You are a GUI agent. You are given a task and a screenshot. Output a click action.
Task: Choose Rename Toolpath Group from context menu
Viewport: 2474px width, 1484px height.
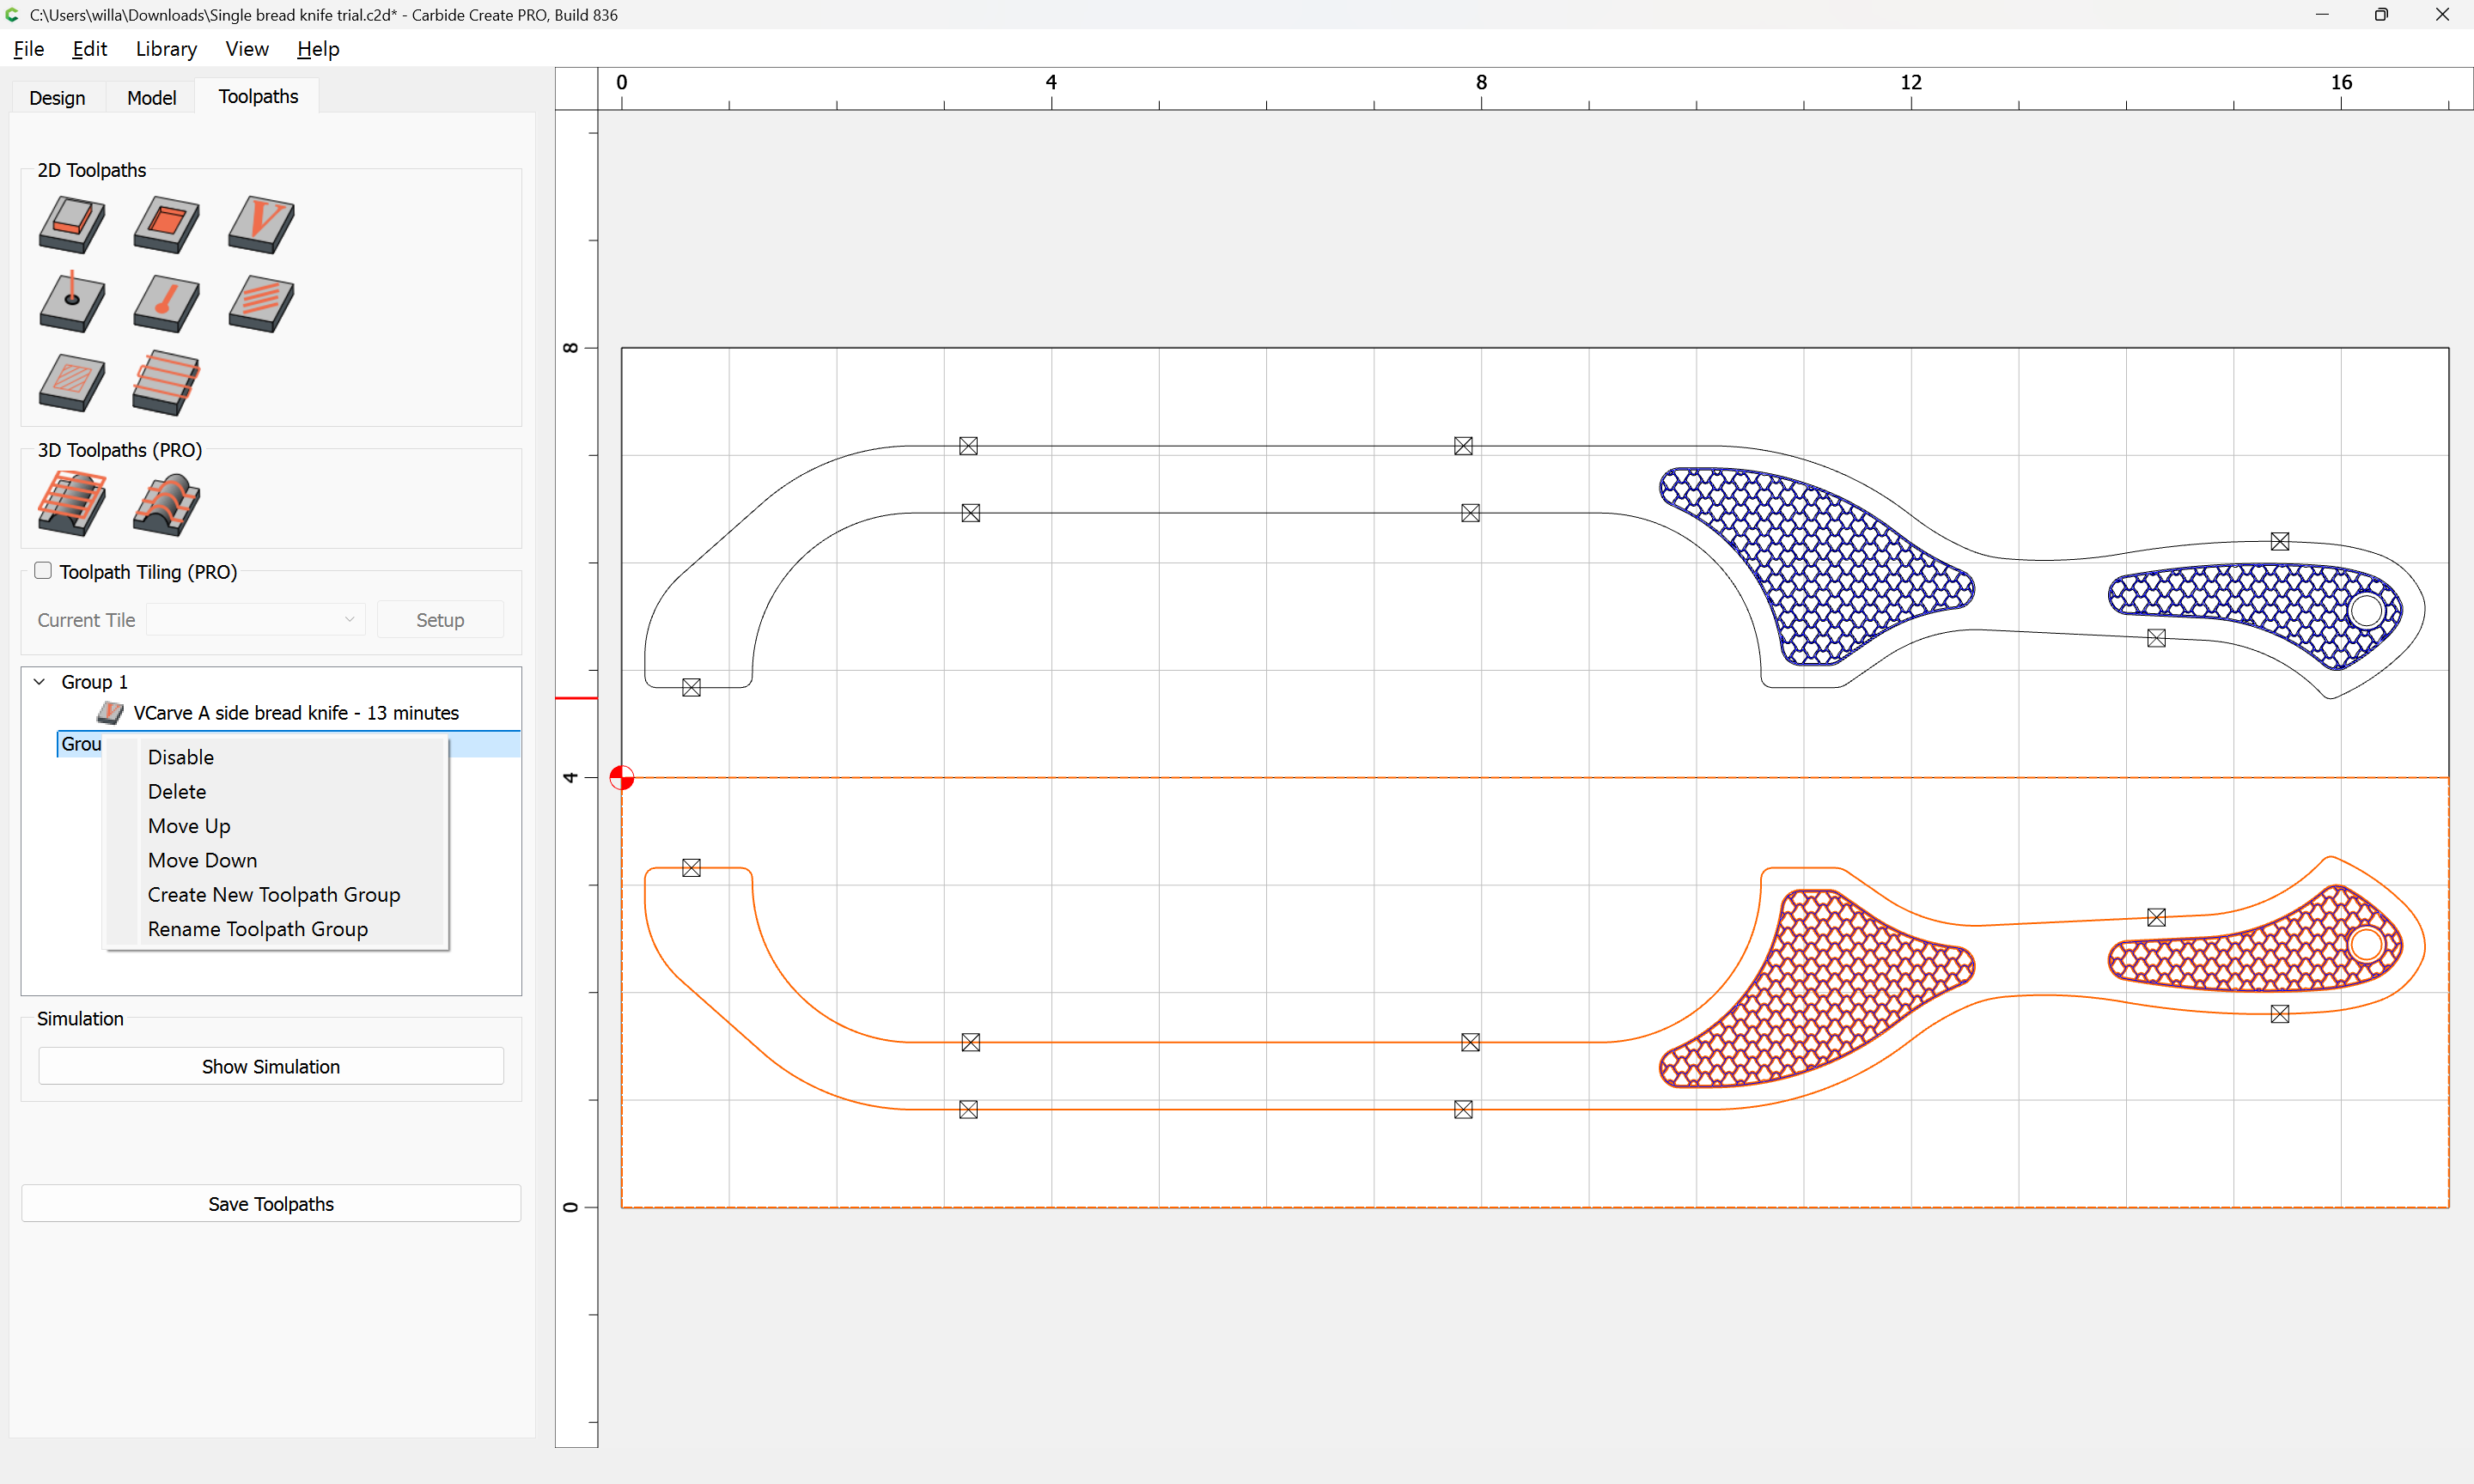(x=257, y=929)
